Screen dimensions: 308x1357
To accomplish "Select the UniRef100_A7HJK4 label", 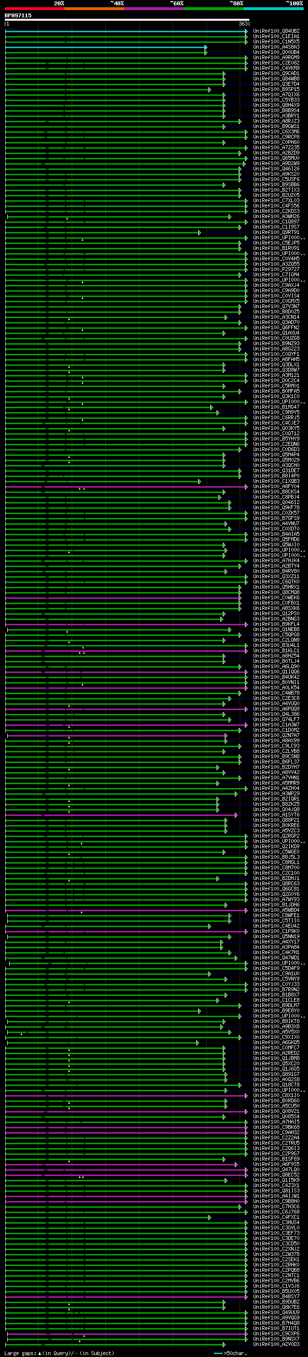I will tap(276, 560).
